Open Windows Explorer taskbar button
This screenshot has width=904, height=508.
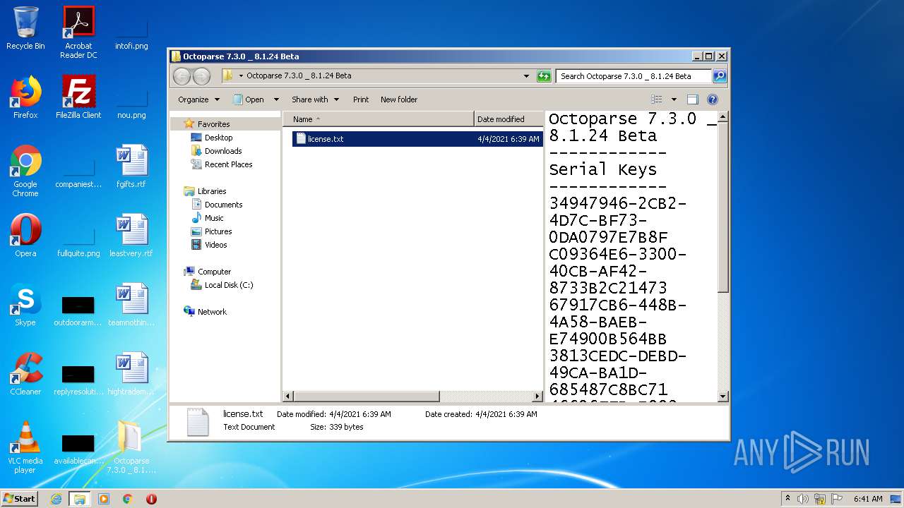pos(80,499)
